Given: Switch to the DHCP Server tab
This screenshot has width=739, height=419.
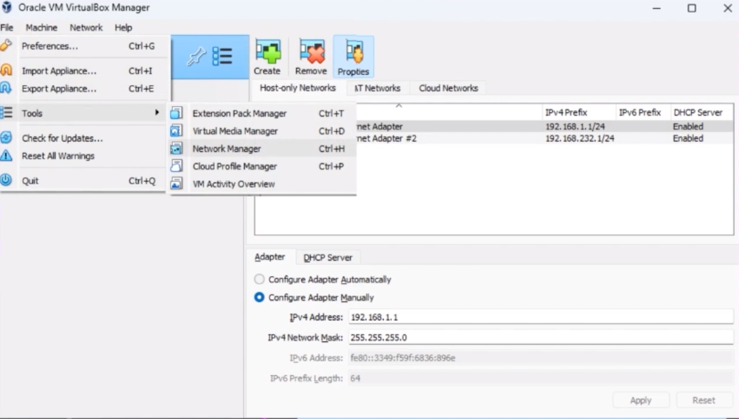Looking at the screenshot, I should [328, 257].
